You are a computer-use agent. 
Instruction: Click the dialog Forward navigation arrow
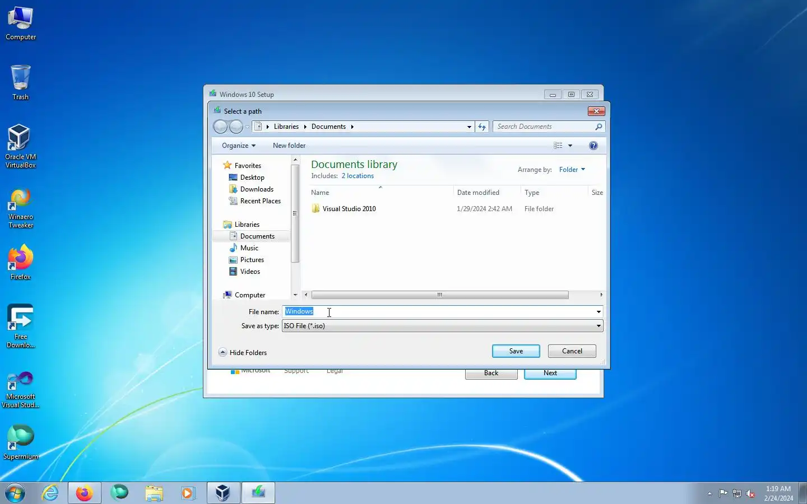pyautogui.click(x=236, y=127)
